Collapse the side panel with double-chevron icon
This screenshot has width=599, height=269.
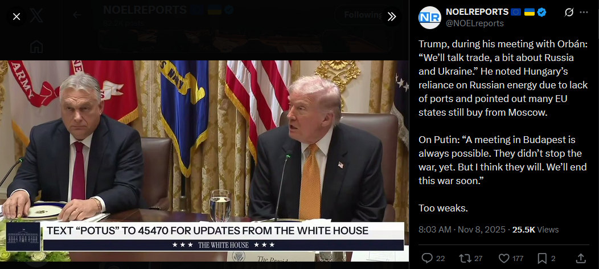coord(392,17)
